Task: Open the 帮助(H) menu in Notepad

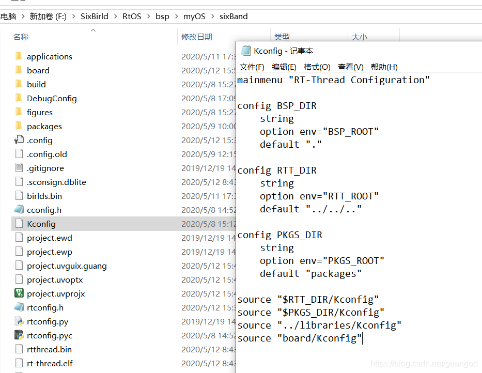Action: pos(384,67)
